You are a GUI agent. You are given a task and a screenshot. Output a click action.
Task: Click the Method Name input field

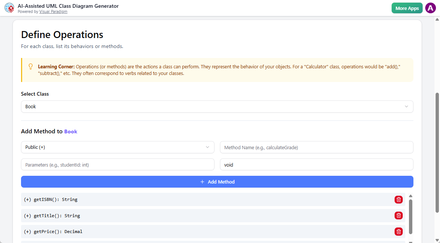pyautogui.click(x=316, y=147)
